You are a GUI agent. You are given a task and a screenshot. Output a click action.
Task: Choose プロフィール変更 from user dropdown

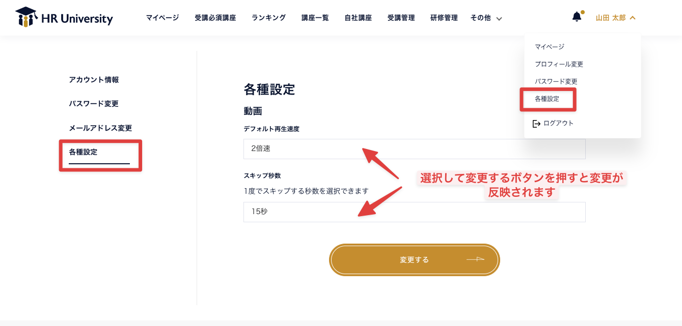tap(559, 65)
